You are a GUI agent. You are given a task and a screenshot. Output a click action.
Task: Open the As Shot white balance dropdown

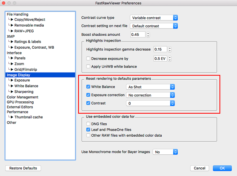tap(150, 87)
